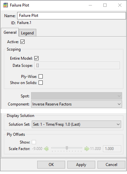Toggle the Active checkbox
Screen dimensions: 127x174
click(23, 42)
